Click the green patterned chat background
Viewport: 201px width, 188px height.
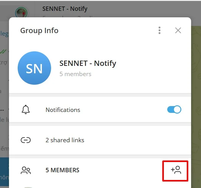coord(196,93)
